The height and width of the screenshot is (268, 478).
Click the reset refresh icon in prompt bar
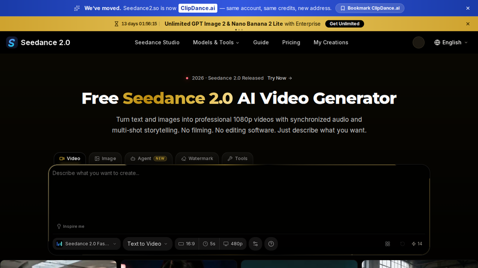click(x=402, y=244)
